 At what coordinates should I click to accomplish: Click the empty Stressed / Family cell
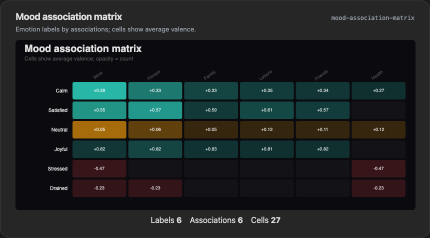pos(211,168)
